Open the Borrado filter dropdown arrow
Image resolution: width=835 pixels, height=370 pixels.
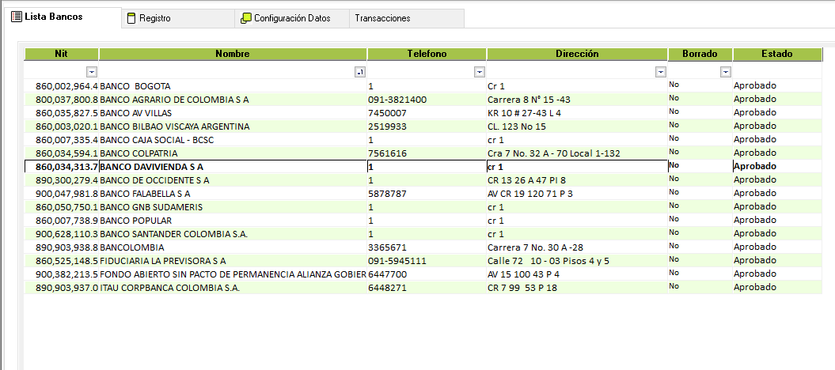tap(726, 72)
